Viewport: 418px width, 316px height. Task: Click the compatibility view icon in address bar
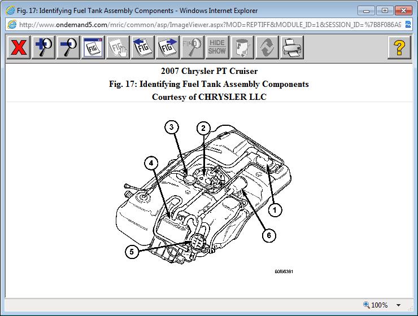coord(408,24)
